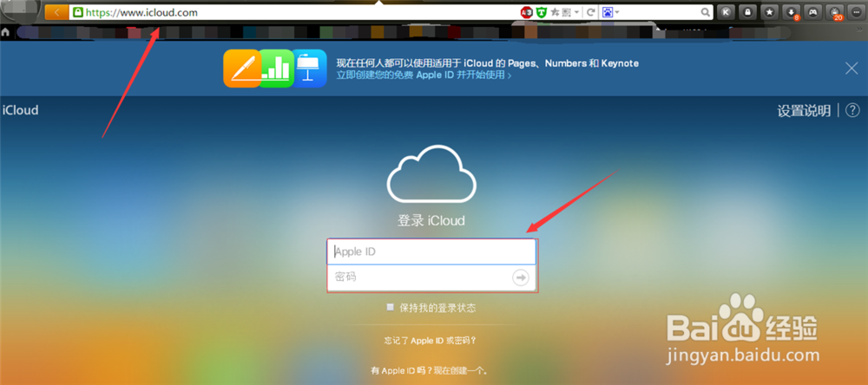Viewport: 868px width, 385px height.
Task: Click banner text about Pages、Numbers 和 Keynote
Action: pyautogui.click(x=487, y=63)
